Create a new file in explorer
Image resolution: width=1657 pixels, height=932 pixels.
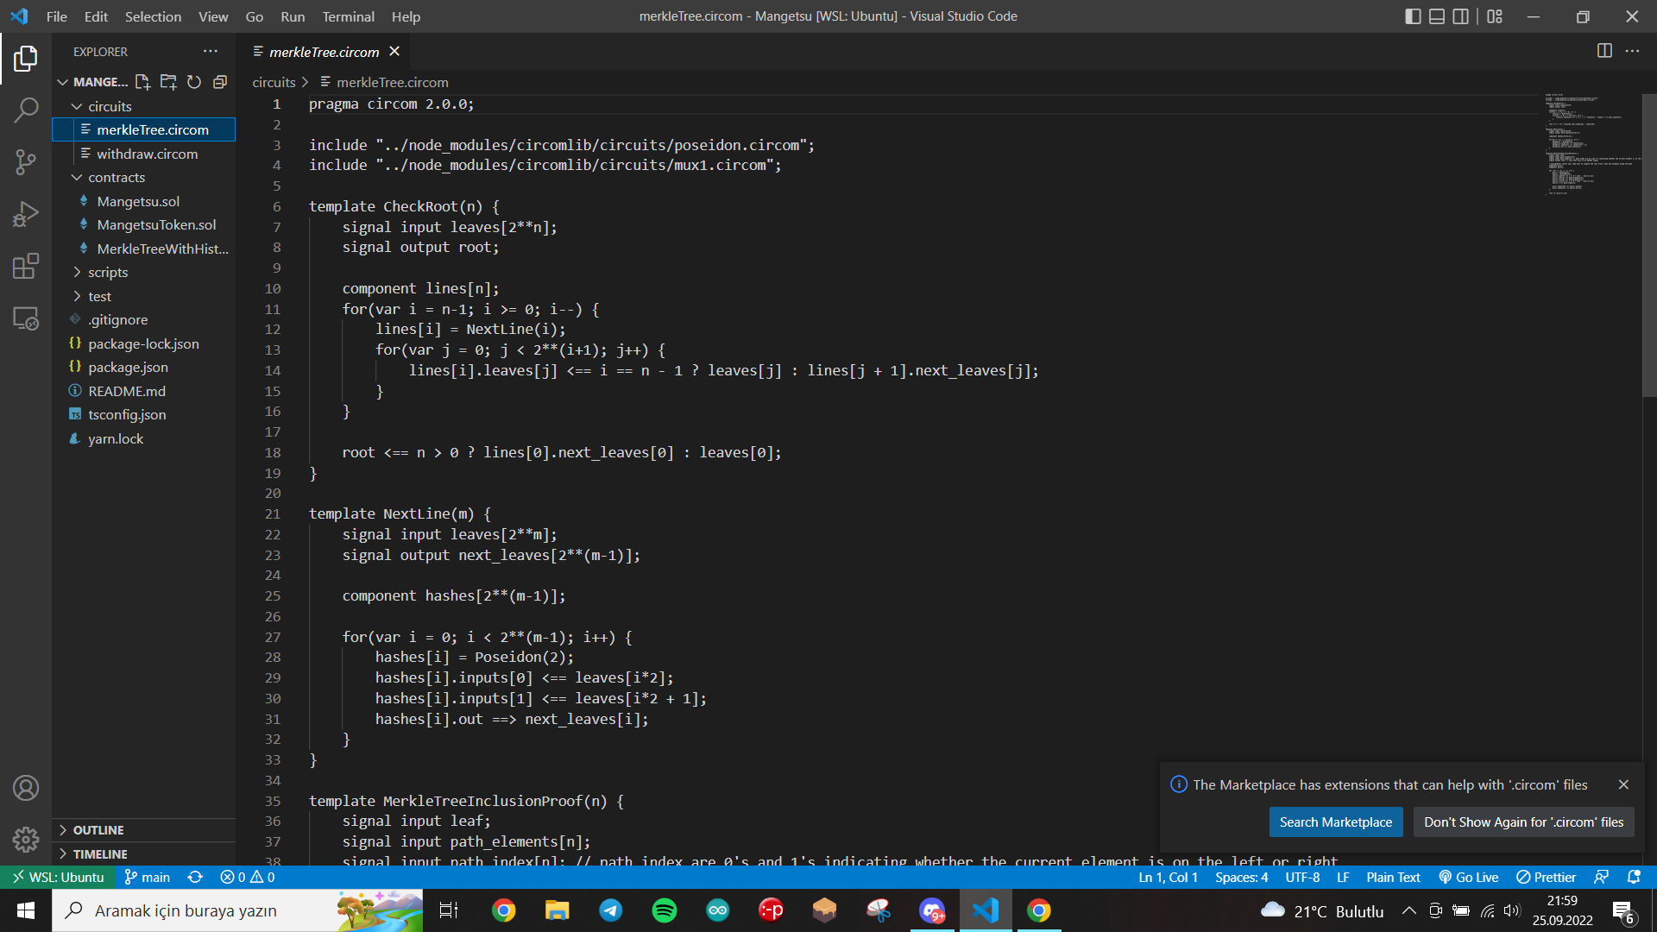pos(142,82)
